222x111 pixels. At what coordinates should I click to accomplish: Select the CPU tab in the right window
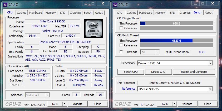(120, 13)
